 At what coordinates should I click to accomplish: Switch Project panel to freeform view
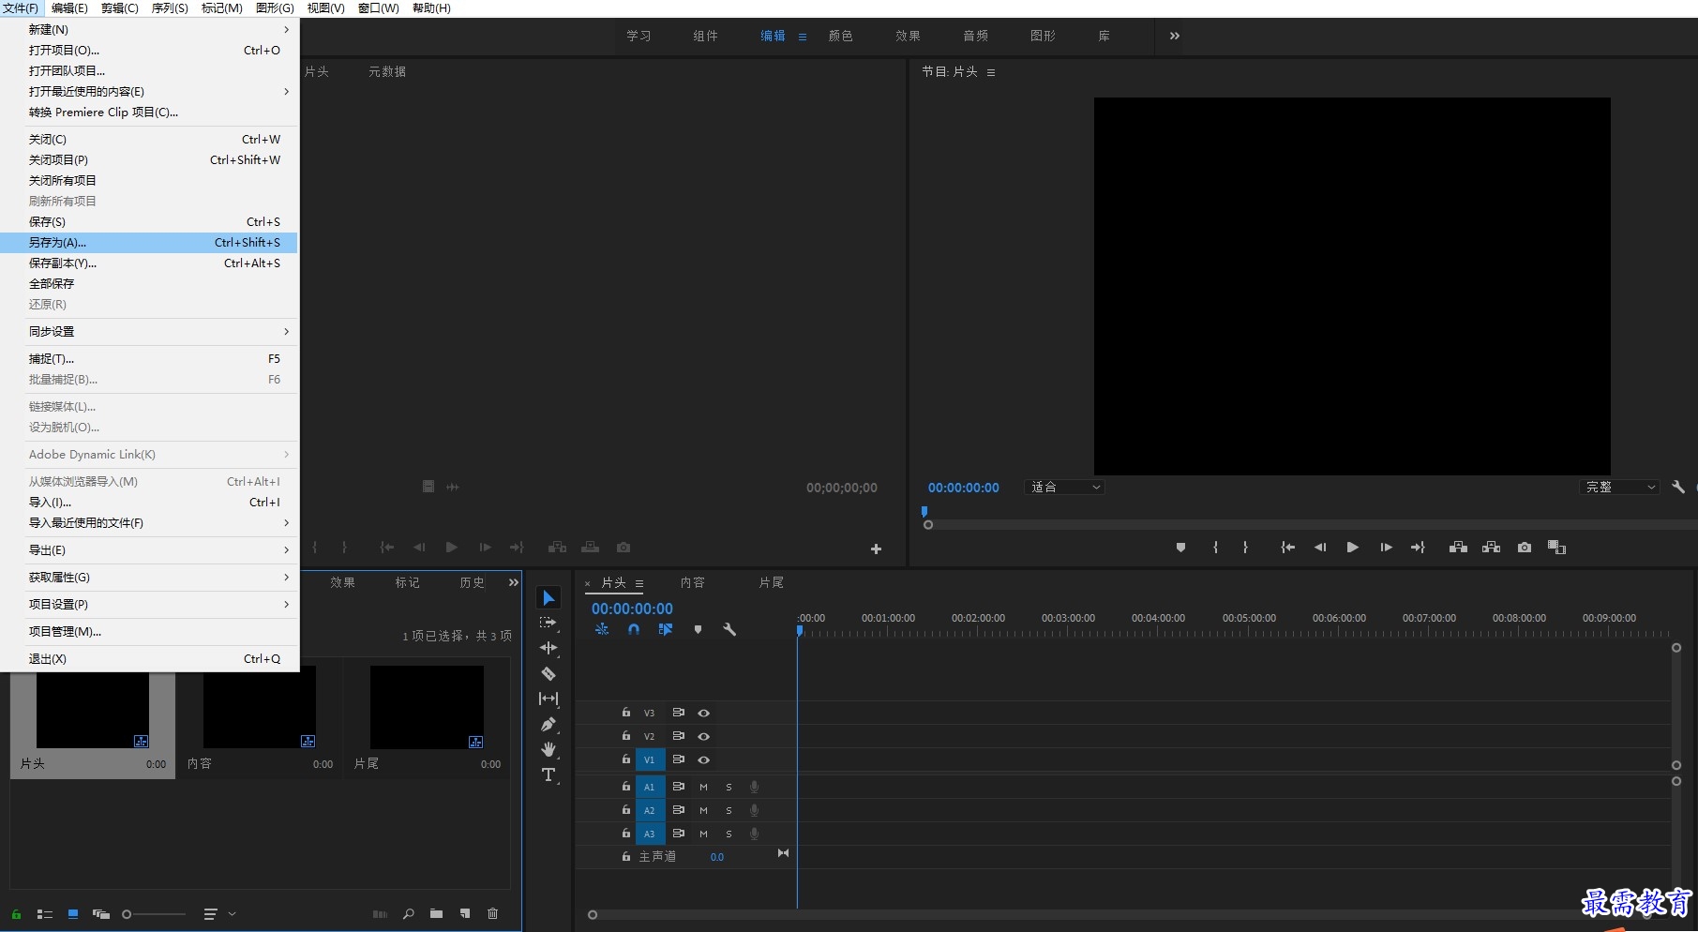tap(101, 914)
